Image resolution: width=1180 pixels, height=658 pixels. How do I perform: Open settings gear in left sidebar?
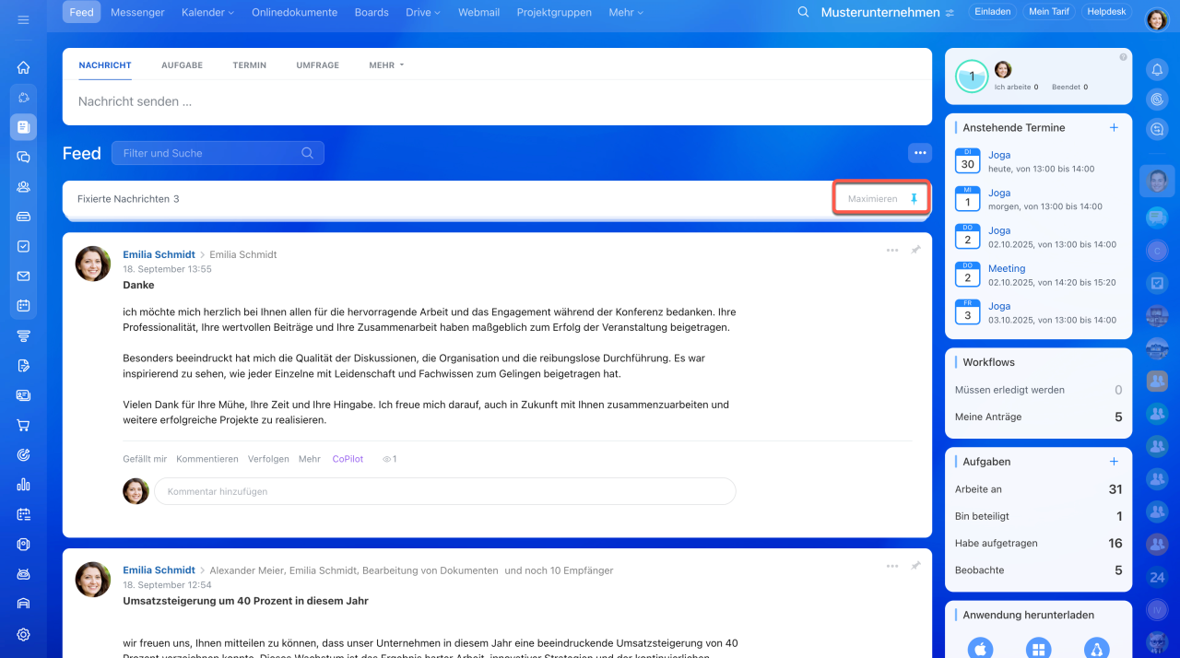tap(23, 634)
